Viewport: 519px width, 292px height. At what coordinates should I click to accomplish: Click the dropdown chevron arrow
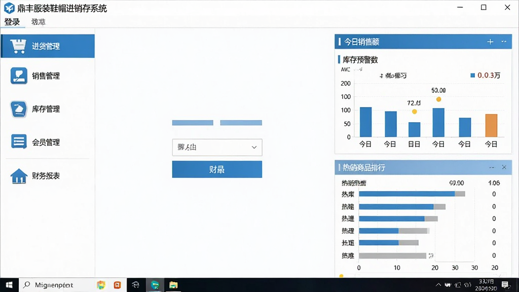click(254, 148)
